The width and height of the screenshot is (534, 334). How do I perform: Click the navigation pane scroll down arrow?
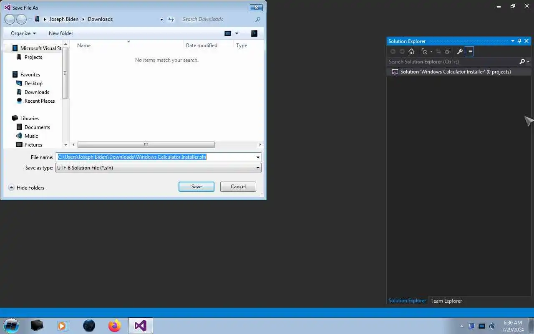(x=65, y=145)
